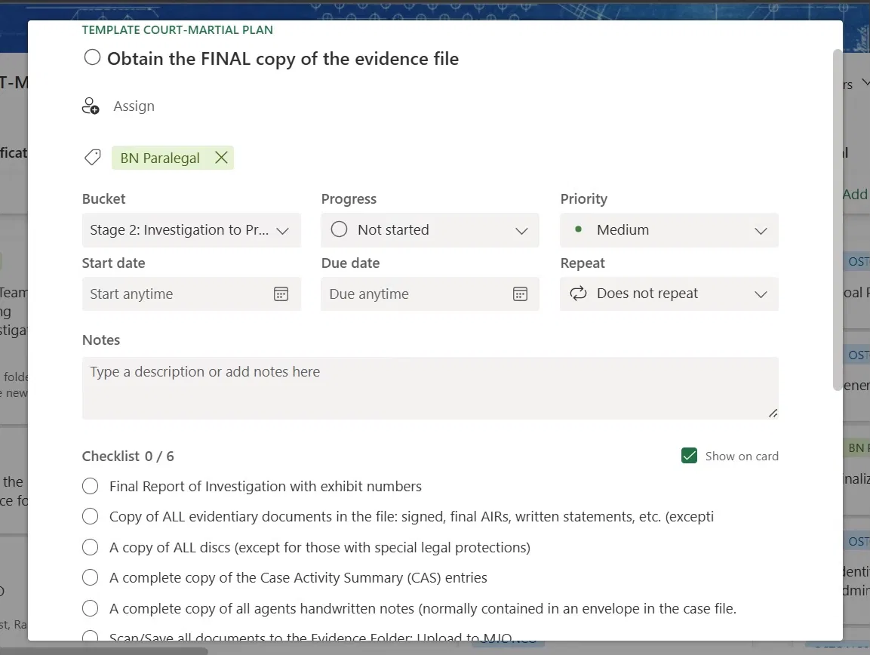
Task: Click the Bucket chevron arrow
Action: click(x=282, y=231)
